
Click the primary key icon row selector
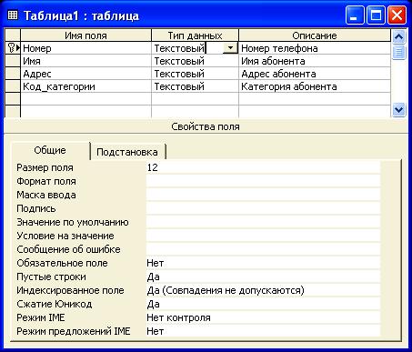click(x=13, y=48)
